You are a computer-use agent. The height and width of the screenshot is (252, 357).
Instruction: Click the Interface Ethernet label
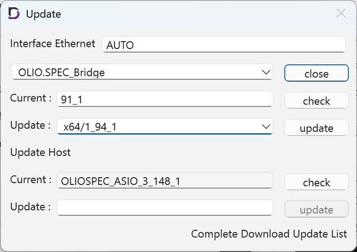point(53,44)
